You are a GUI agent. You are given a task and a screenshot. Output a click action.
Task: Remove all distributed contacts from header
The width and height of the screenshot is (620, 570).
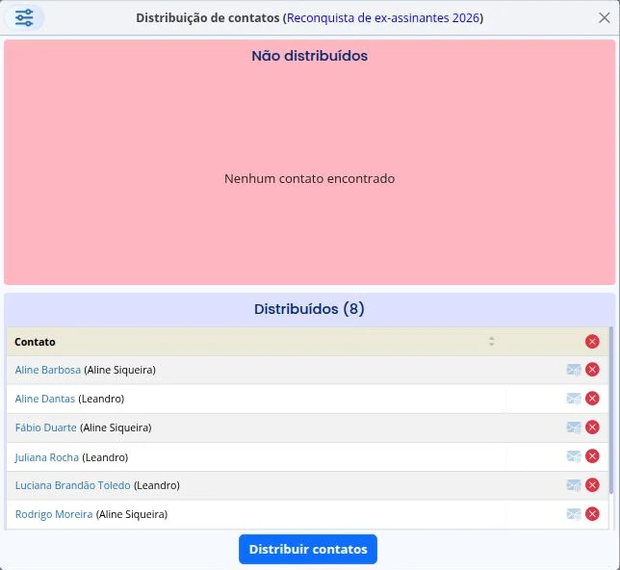click(x=592, y=342)
